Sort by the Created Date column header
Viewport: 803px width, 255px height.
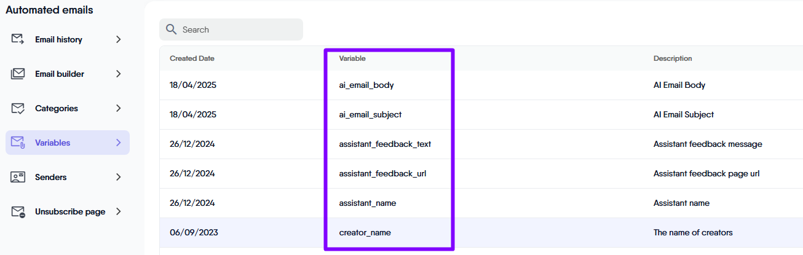pos(192,58)
